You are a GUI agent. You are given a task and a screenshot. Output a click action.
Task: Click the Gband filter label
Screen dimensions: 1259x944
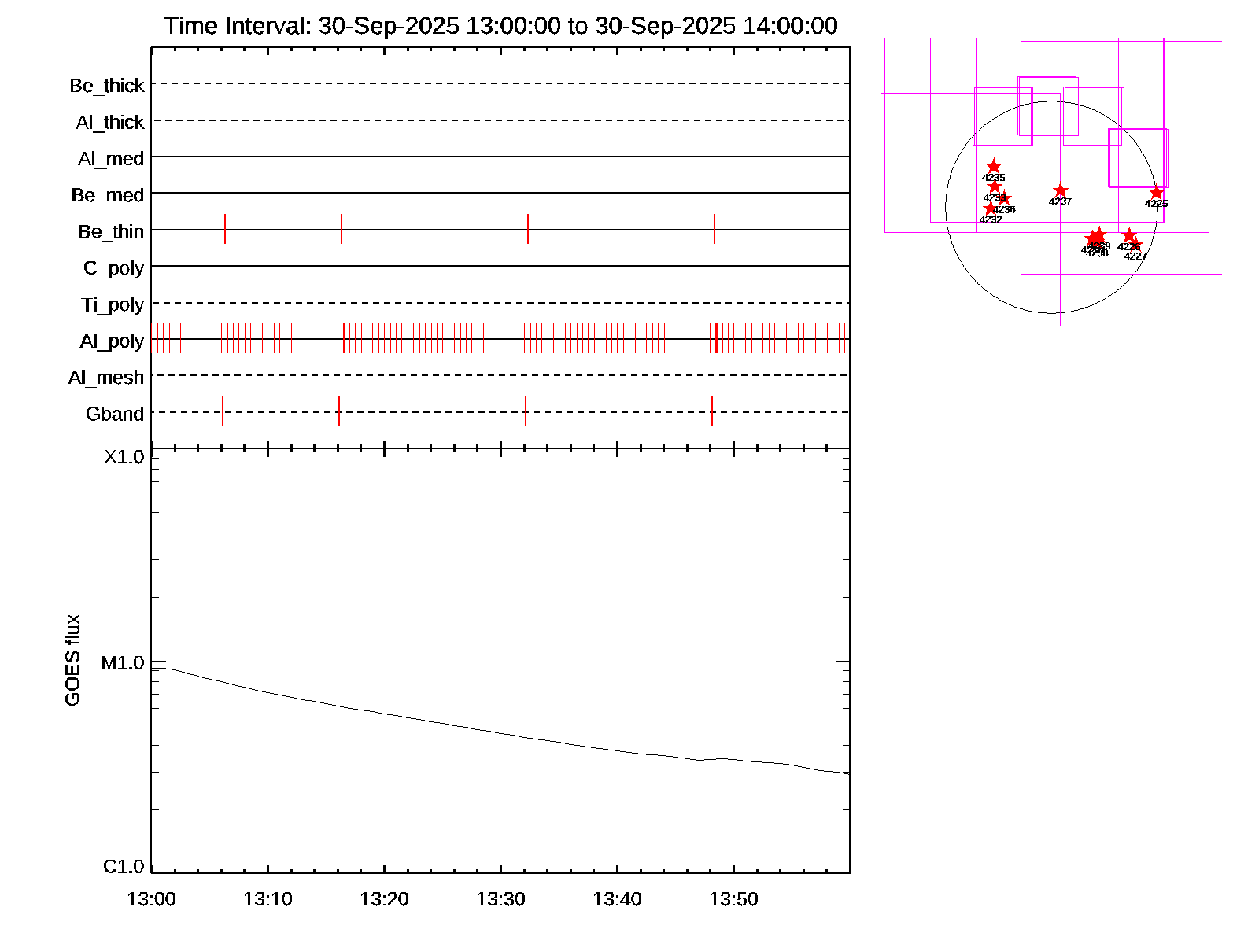point(115,414)
